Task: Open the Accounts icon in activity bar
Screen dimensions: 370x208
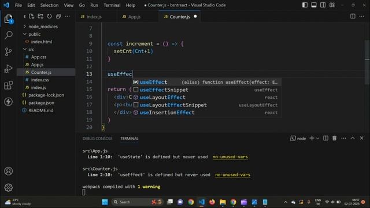Action: (8, 171)
